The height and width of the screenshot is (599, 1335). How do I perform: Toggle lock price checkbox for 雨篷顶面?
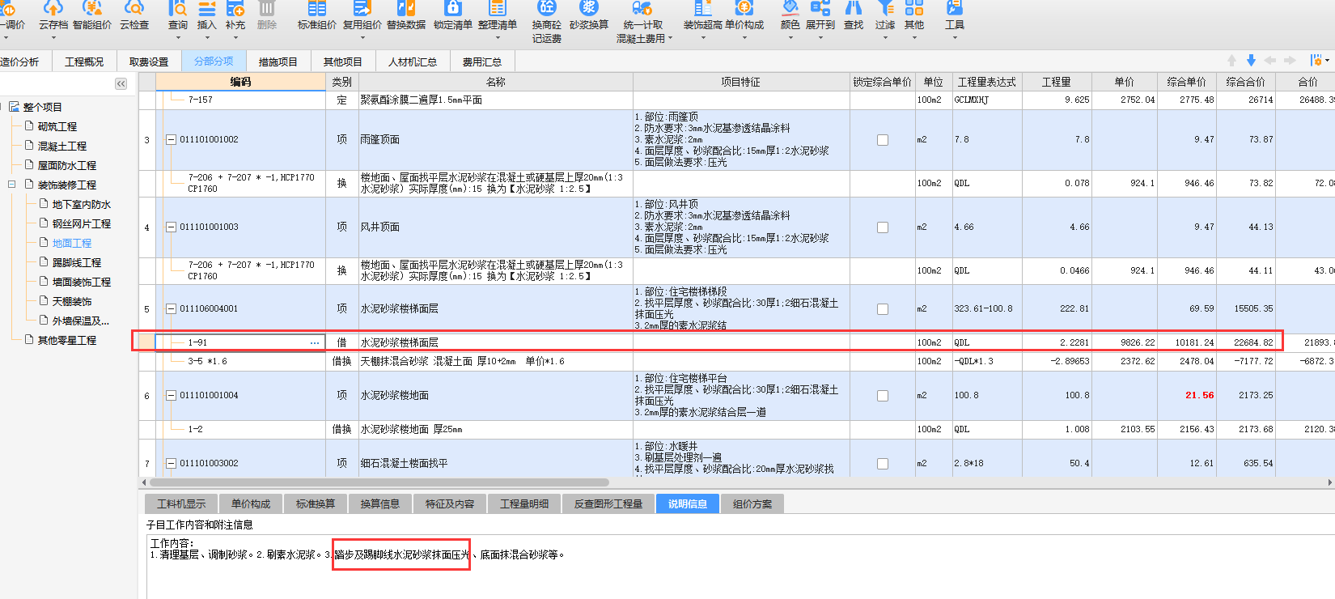click(883, 140)
